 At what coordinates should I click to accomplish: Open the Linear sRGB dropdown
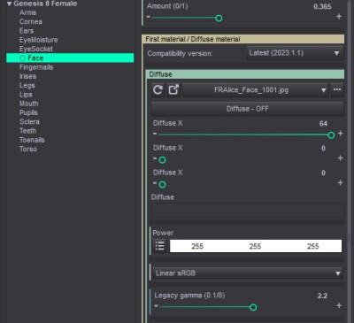coord(248,273)
